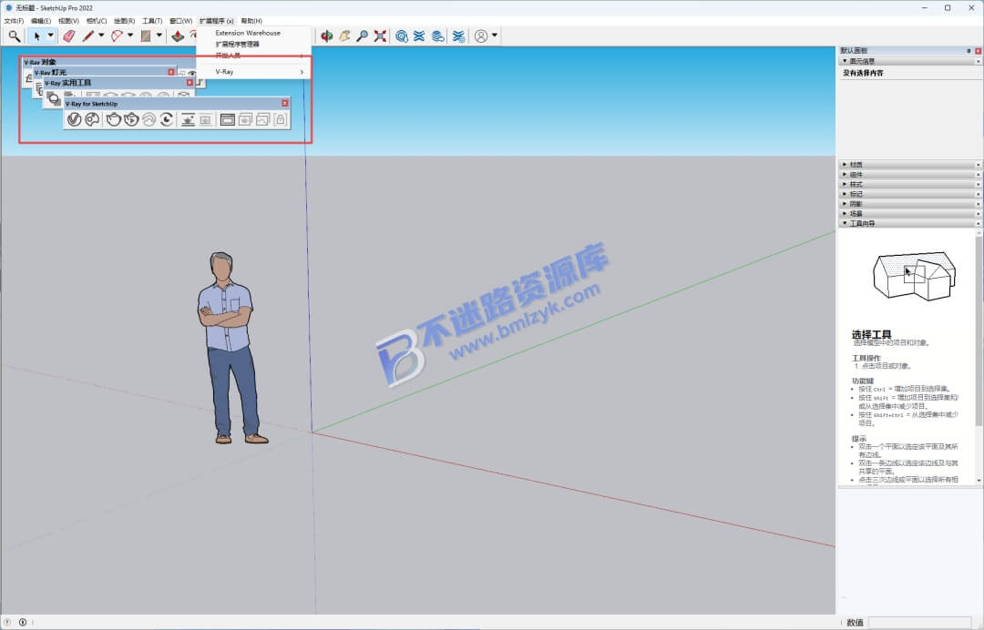Open dropdown arrow beside Arc tool
The width and height of the screenshot is (984, 630).
click(130, 36)
